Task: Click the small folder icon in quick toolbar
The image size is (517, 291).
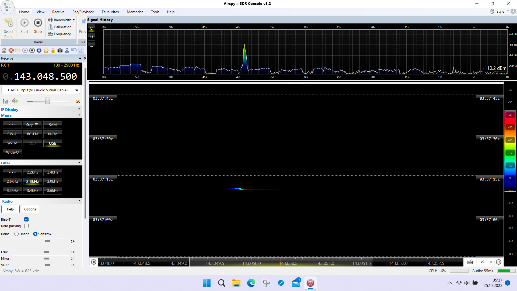Action: click(x=18, y=50)
